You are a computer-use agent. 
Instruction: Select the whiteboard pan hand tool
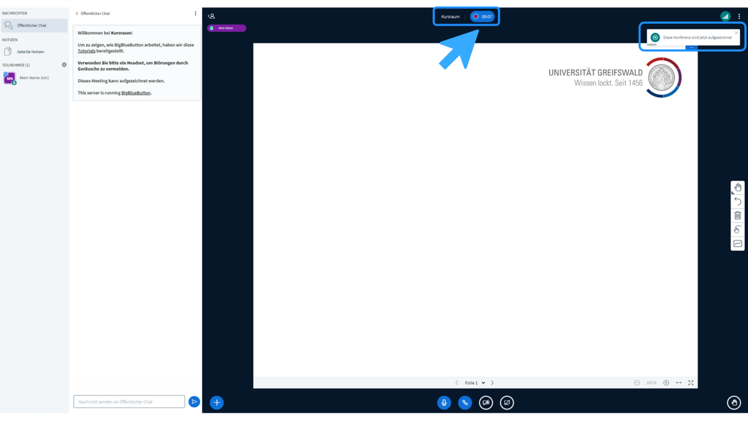[x=737, y=187]
